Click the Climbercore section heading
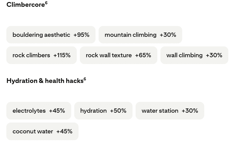 click(x=26, y=5)
